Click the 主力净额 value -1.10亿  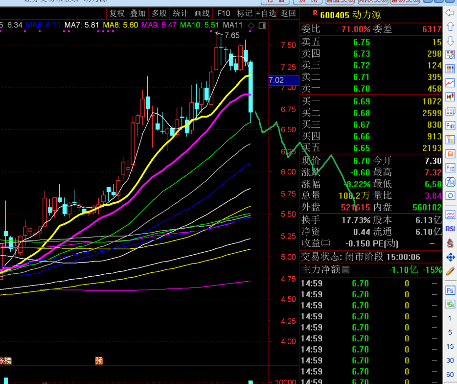[x=403, y=269]
